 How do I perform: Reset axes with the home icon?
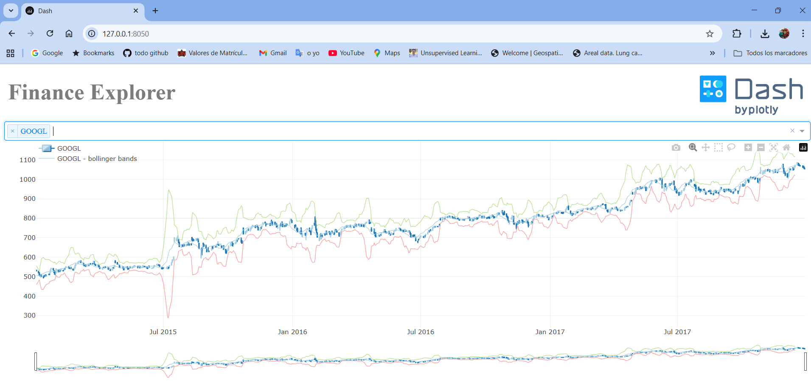(x=786, y=147)
